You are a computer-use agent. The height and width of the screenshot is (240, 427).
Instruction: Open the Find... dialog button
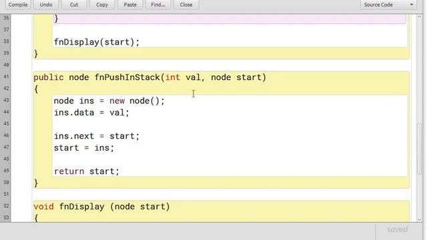pos(158,5)
